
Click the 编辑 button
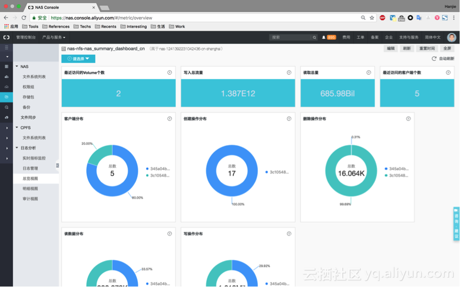[391, 49]
